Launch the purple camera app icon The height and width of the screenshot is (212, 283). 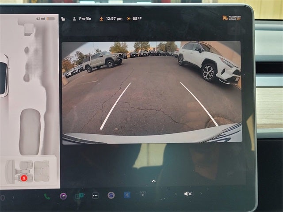click(x=63, y=196)
